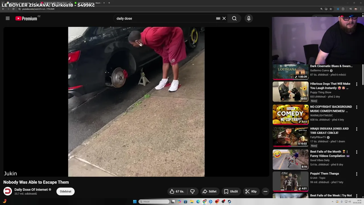Open Puppy Thing Show channel link
The height and width of the screenshot is (205, 364).
pyautogui.click(x=321, y=93)
